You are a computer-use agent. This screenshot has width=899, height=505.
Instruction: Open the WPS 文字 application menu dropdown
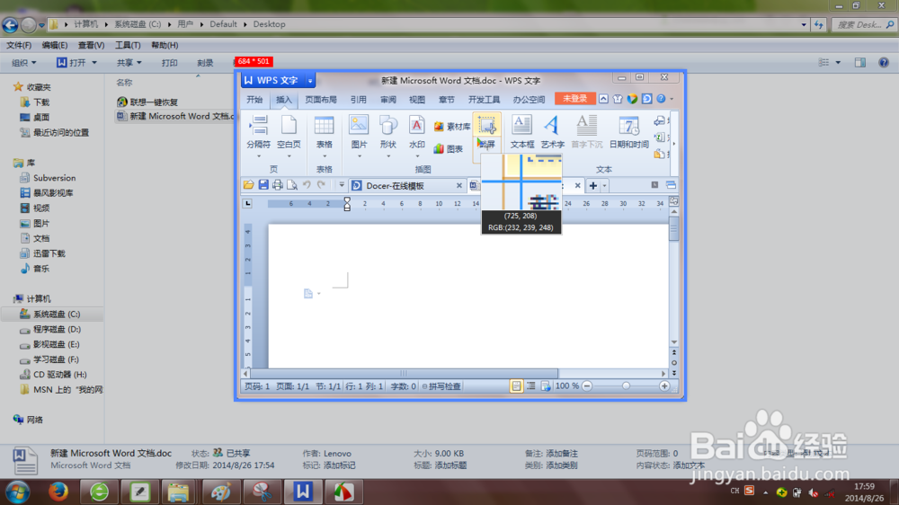309,81
